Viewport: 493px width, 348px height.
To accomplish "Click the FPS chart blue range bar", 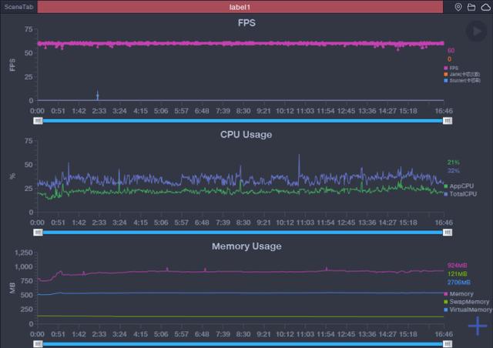I will pos(243,121).
